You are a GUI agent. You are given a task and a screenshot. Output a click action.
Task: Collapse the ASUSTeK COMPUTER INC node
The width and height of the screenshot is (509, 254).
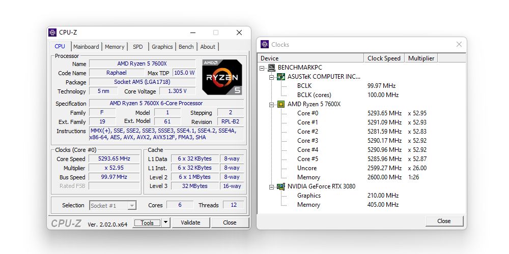pos(271,77)
